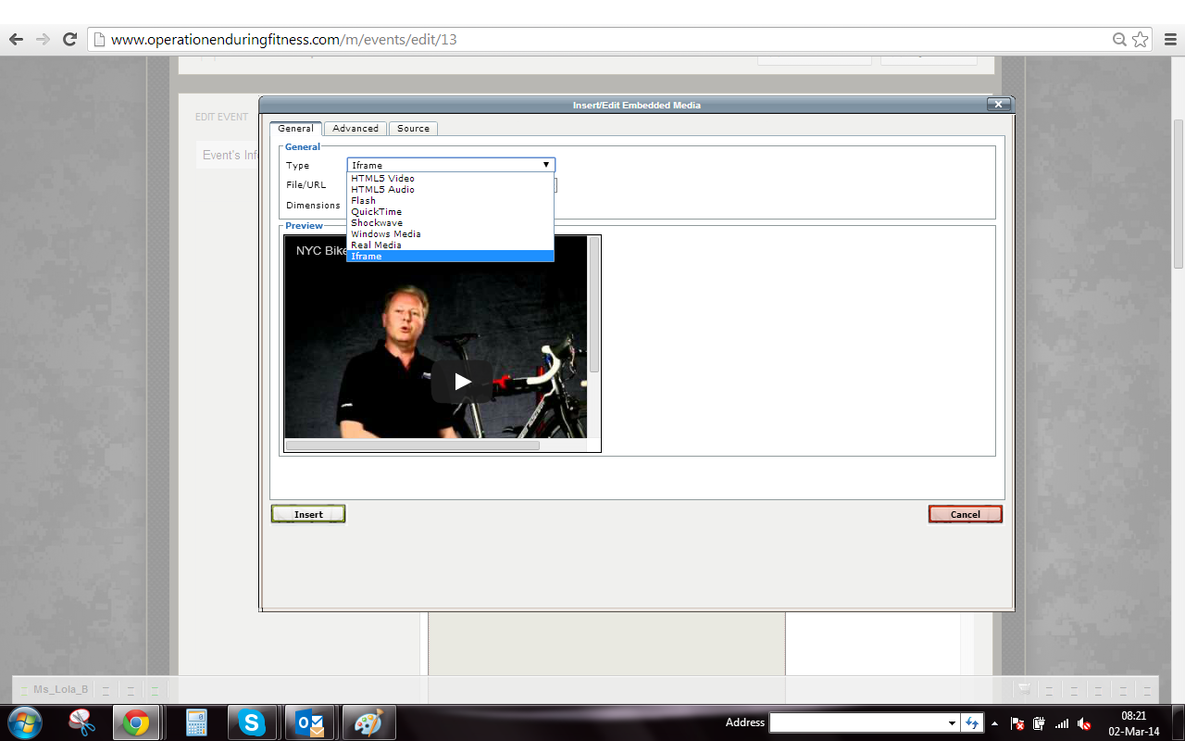The height and width of the screenshot is (741, 1185).
Task: Click the browser reload icon
Action: click(x=69, y=39)
